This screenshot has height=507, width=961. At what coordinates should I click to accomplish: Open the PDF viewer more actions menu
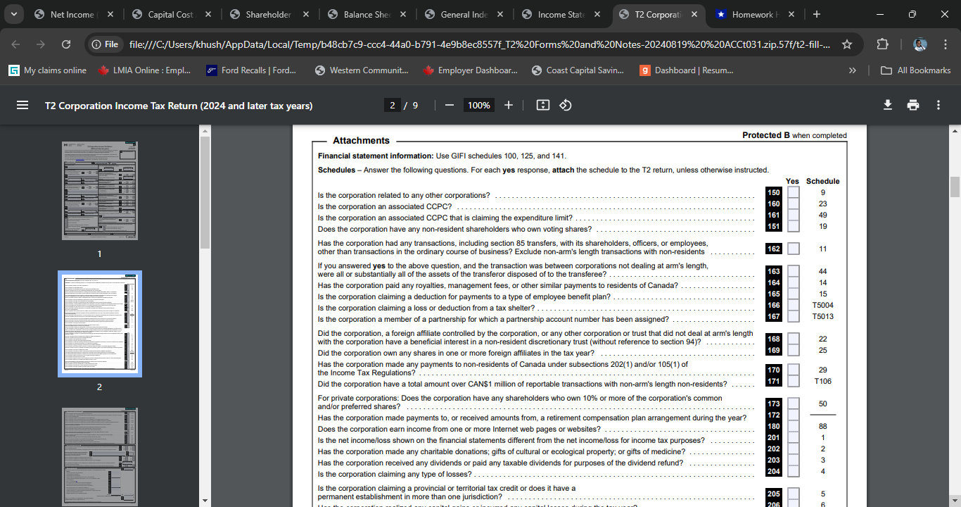(938, 105)
